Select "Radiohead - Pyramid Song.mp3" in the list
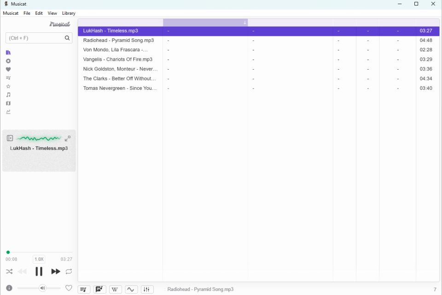 (258, 41)
